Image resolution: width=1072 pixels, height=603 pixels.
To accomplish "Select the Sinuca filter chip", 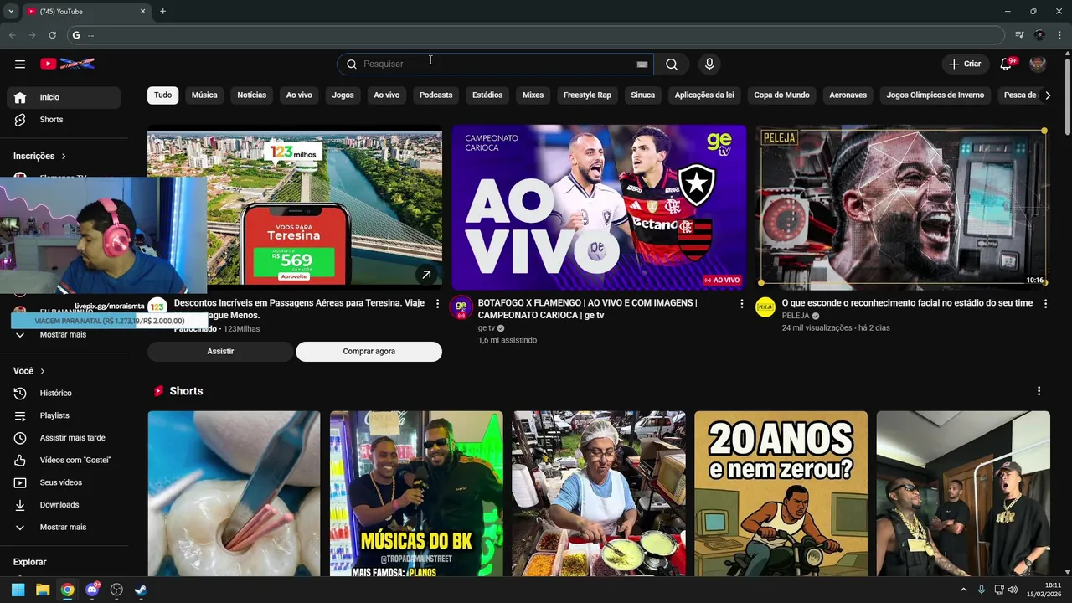I will click(642, 95).
